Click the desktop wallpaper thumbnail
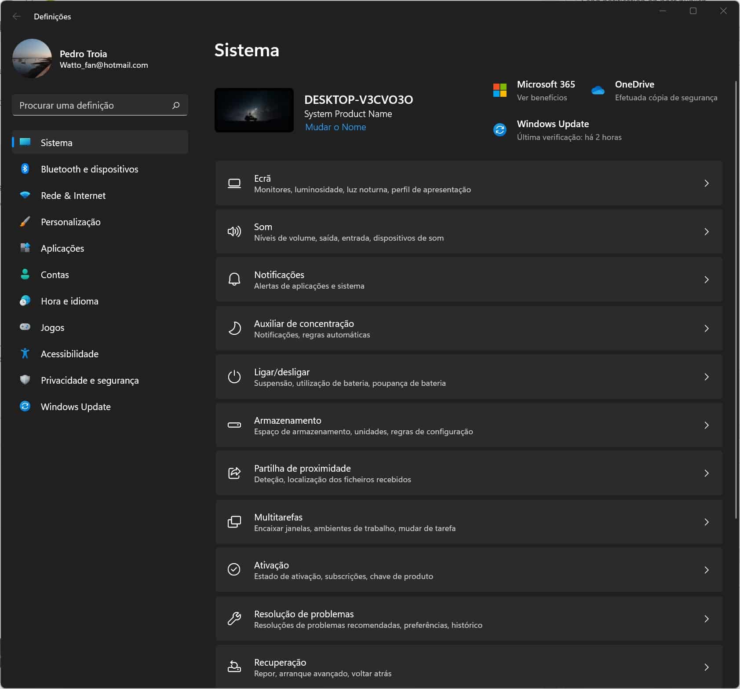This screenshot has width=740, height=689. pos(254,110)
